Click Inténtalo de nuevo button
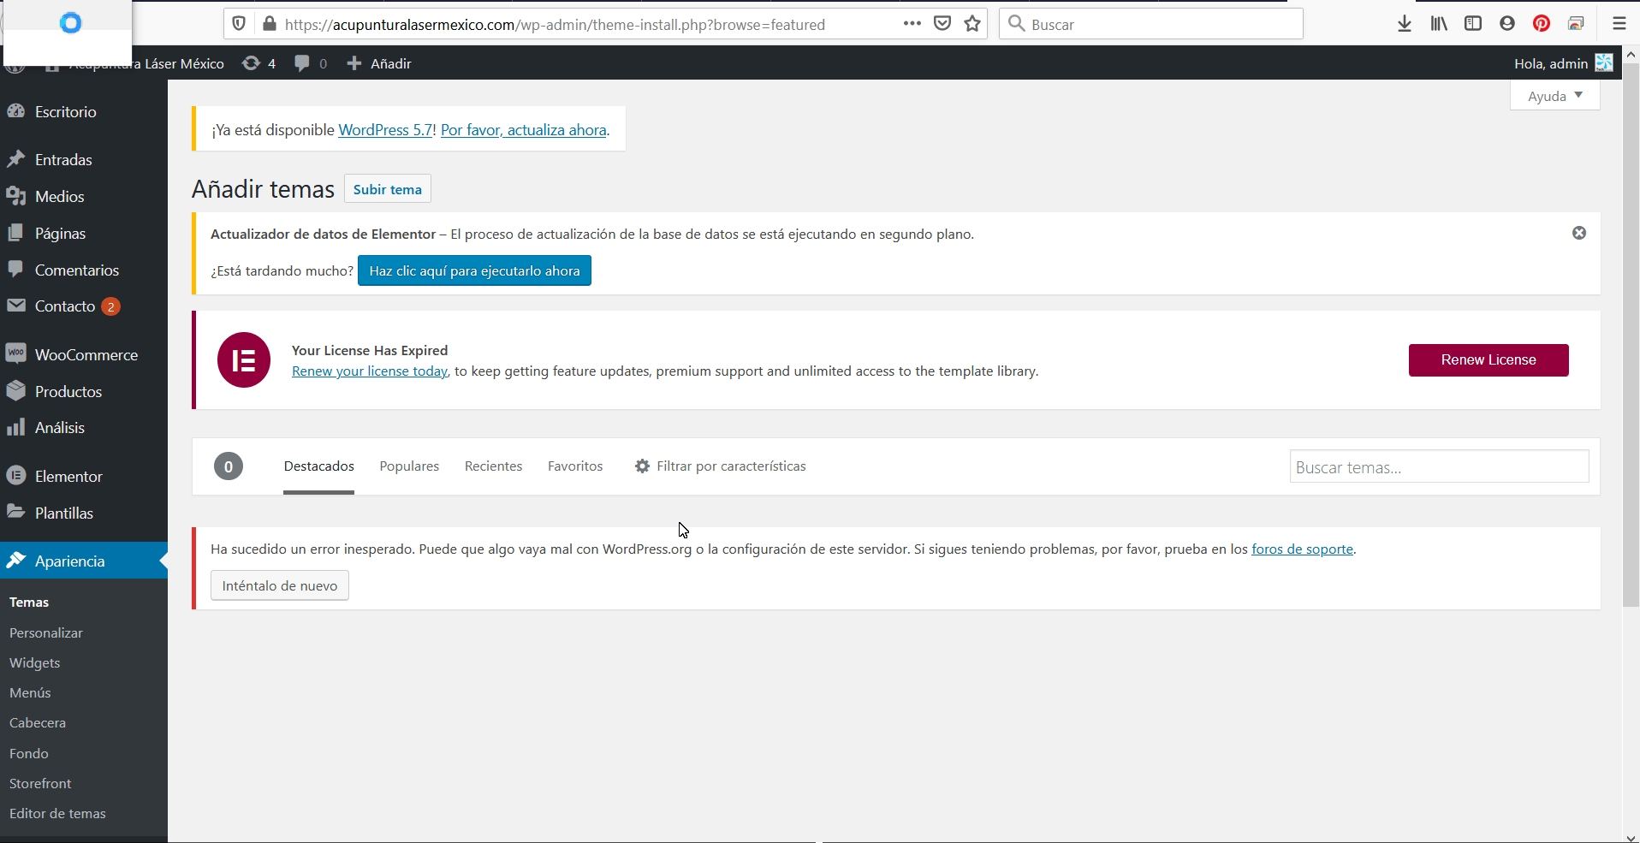This screenshot has height=843, width=1640. [x=280, y=585]
